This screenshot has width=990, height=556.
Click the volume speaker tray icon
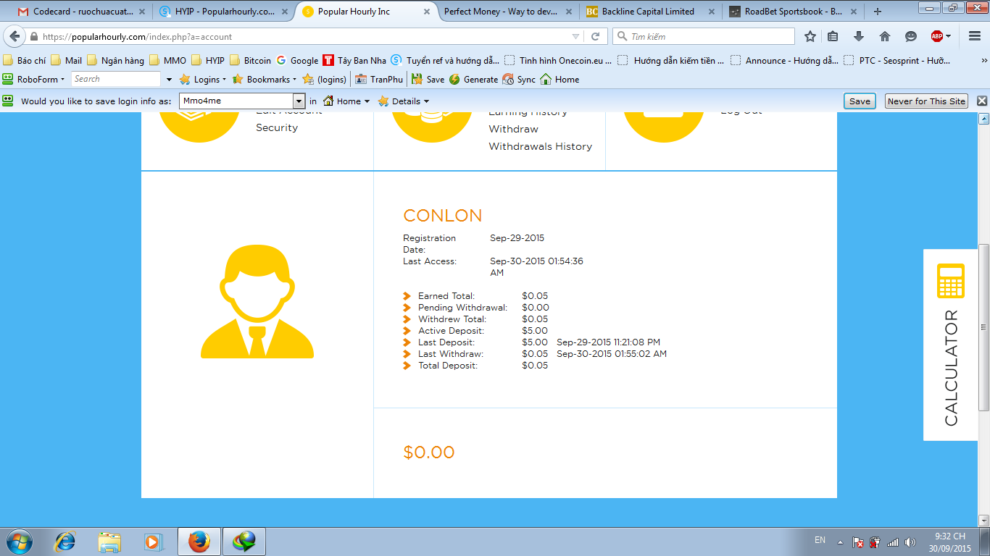[x=910, y=542]
